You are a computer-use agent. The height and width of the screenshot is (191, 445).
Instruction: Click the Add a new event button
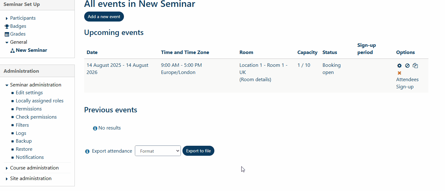click(x=104, y=17)
